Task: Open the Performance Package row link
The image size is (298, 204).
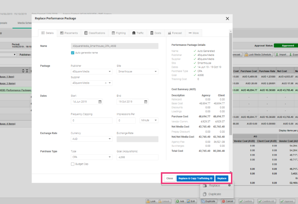Action: (16, 90)
